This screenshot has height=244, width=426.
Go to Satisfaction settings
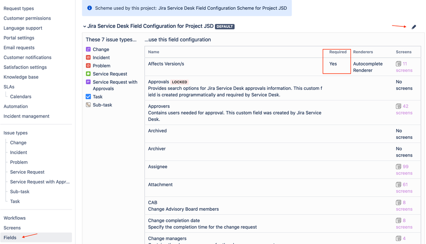(x=25, y=67)
